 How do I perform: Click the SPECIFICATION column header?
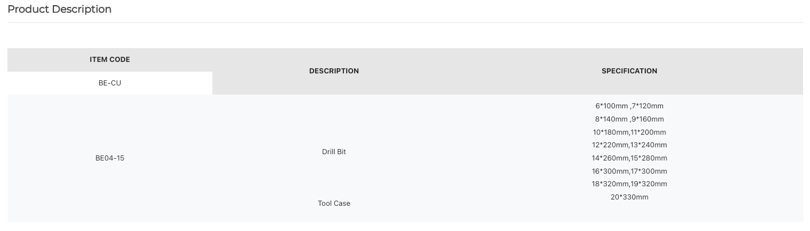click(x=629, y=71)
